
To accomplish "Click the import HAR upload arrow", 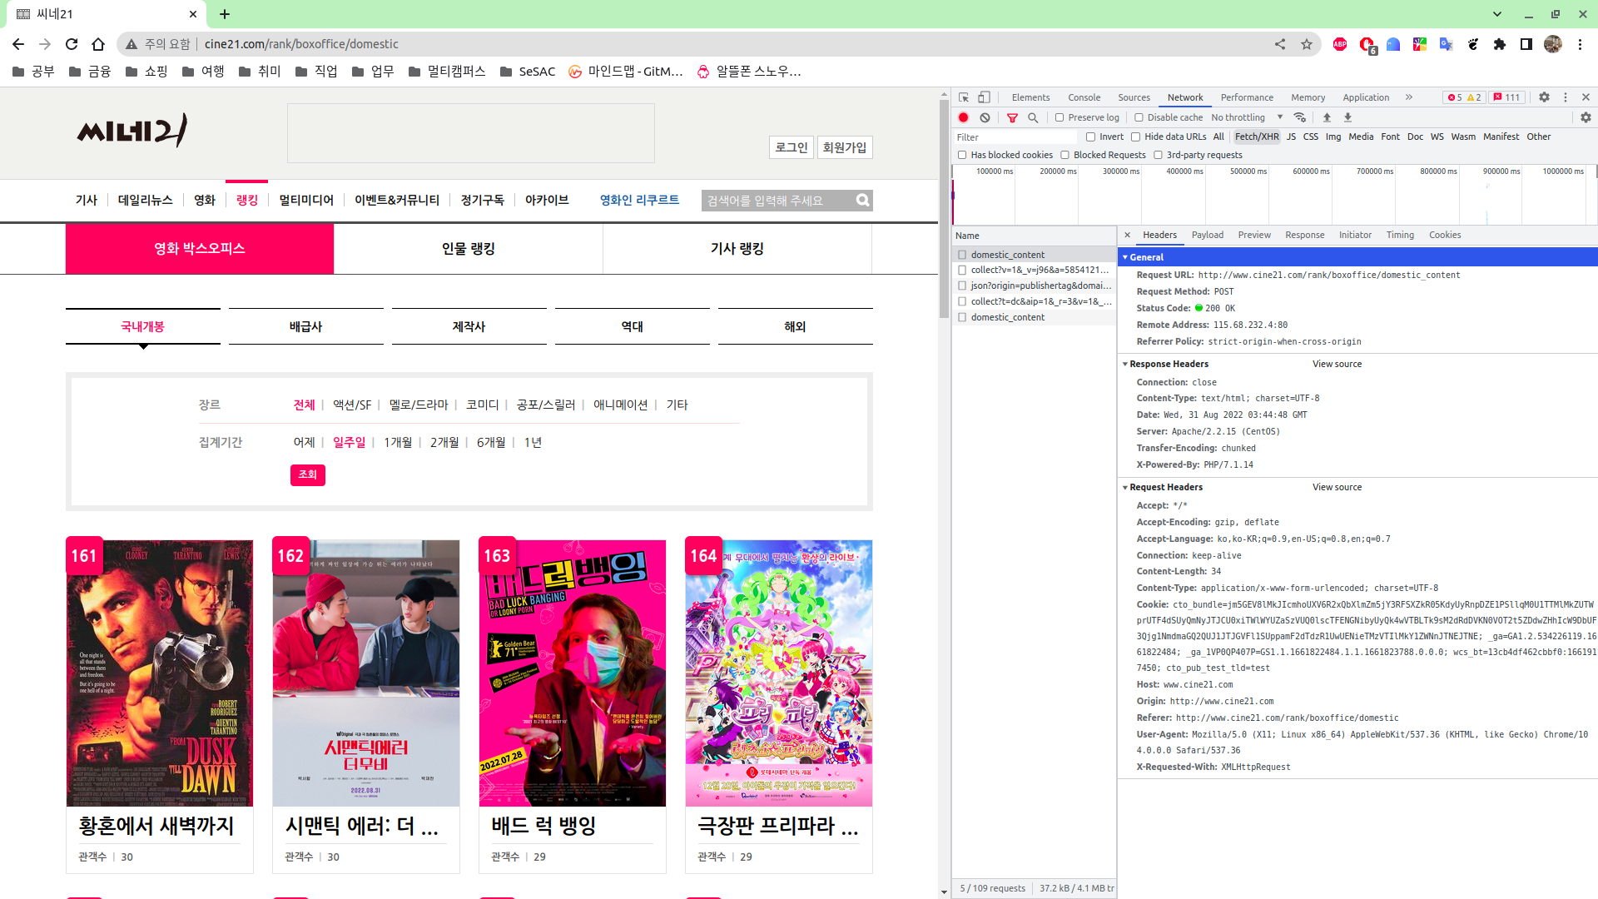I will coord(1327,117).
